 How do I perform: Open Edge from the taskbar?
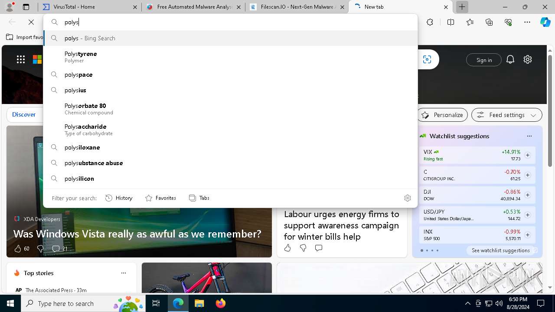(x=178, y=303)
